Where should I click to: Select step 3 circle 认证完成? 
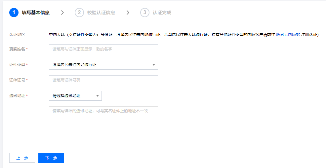(145, 13)
